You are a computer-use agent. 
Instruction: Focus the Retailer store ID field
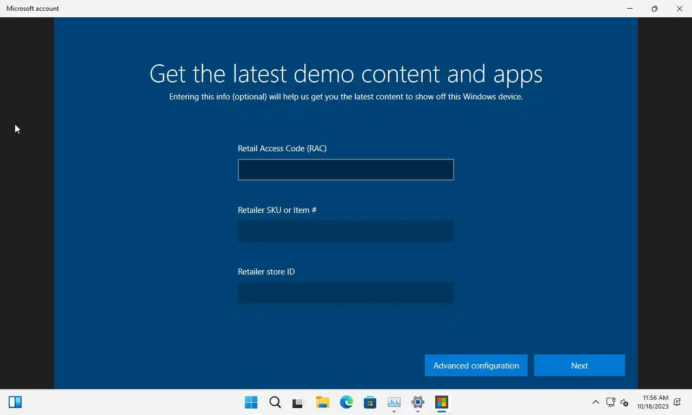346,293
